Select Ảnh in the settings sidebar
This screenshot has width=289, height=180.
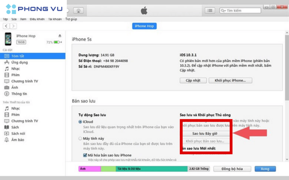[14, 87]
